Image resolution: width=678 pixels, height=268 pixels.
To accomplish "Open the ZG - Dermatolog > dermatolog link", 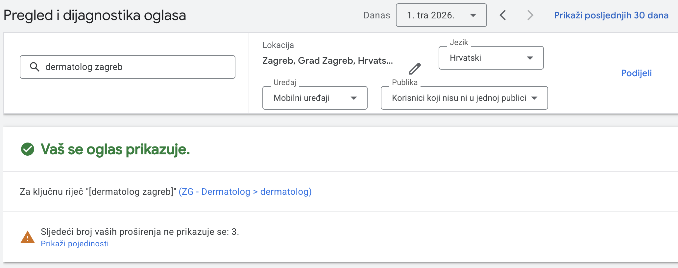I will click(245, 192).
